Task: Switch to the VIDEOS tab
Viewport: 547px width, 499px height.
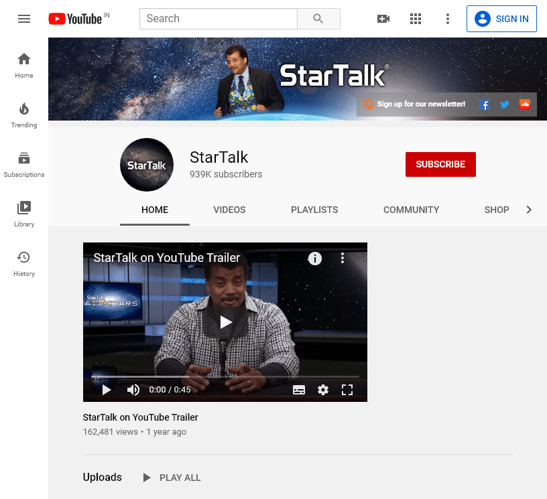Action: click(x=229, y=210)
